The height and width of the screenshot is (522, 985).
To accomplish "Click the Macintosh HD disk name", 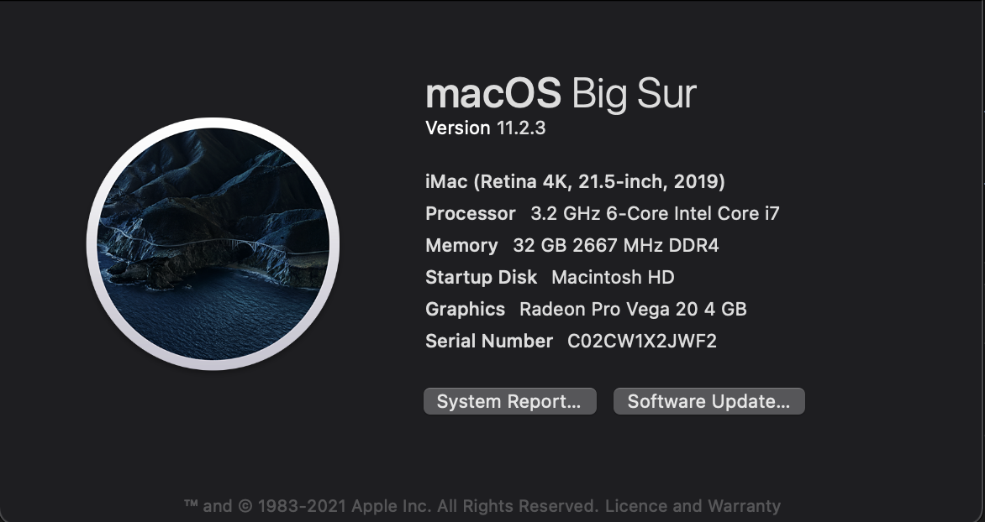I will (x=613, y=277).
